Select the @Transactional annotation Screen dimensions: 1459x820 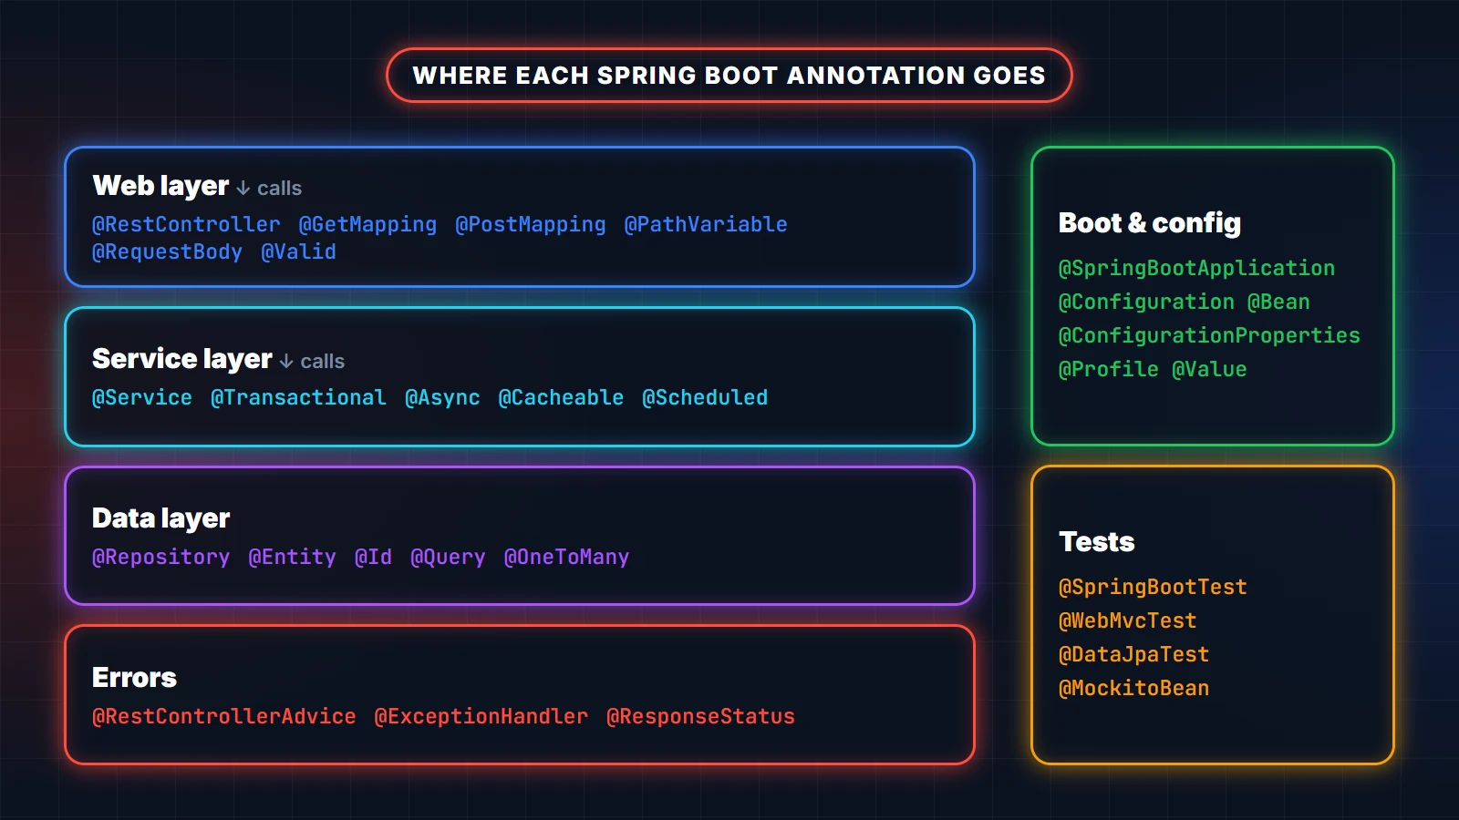(298, 397)
